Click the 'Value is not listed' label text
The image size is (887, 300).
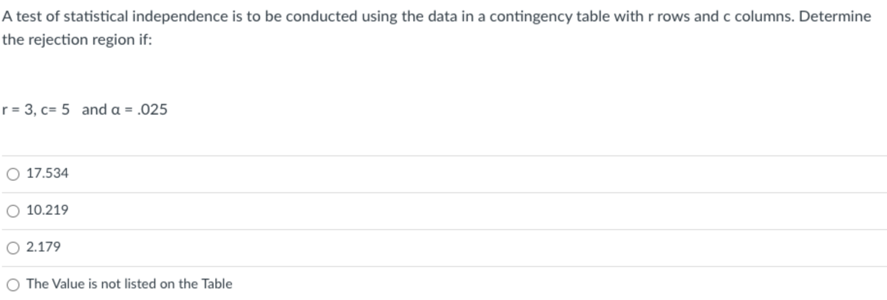pyautogui.click(x=129, y=283)
